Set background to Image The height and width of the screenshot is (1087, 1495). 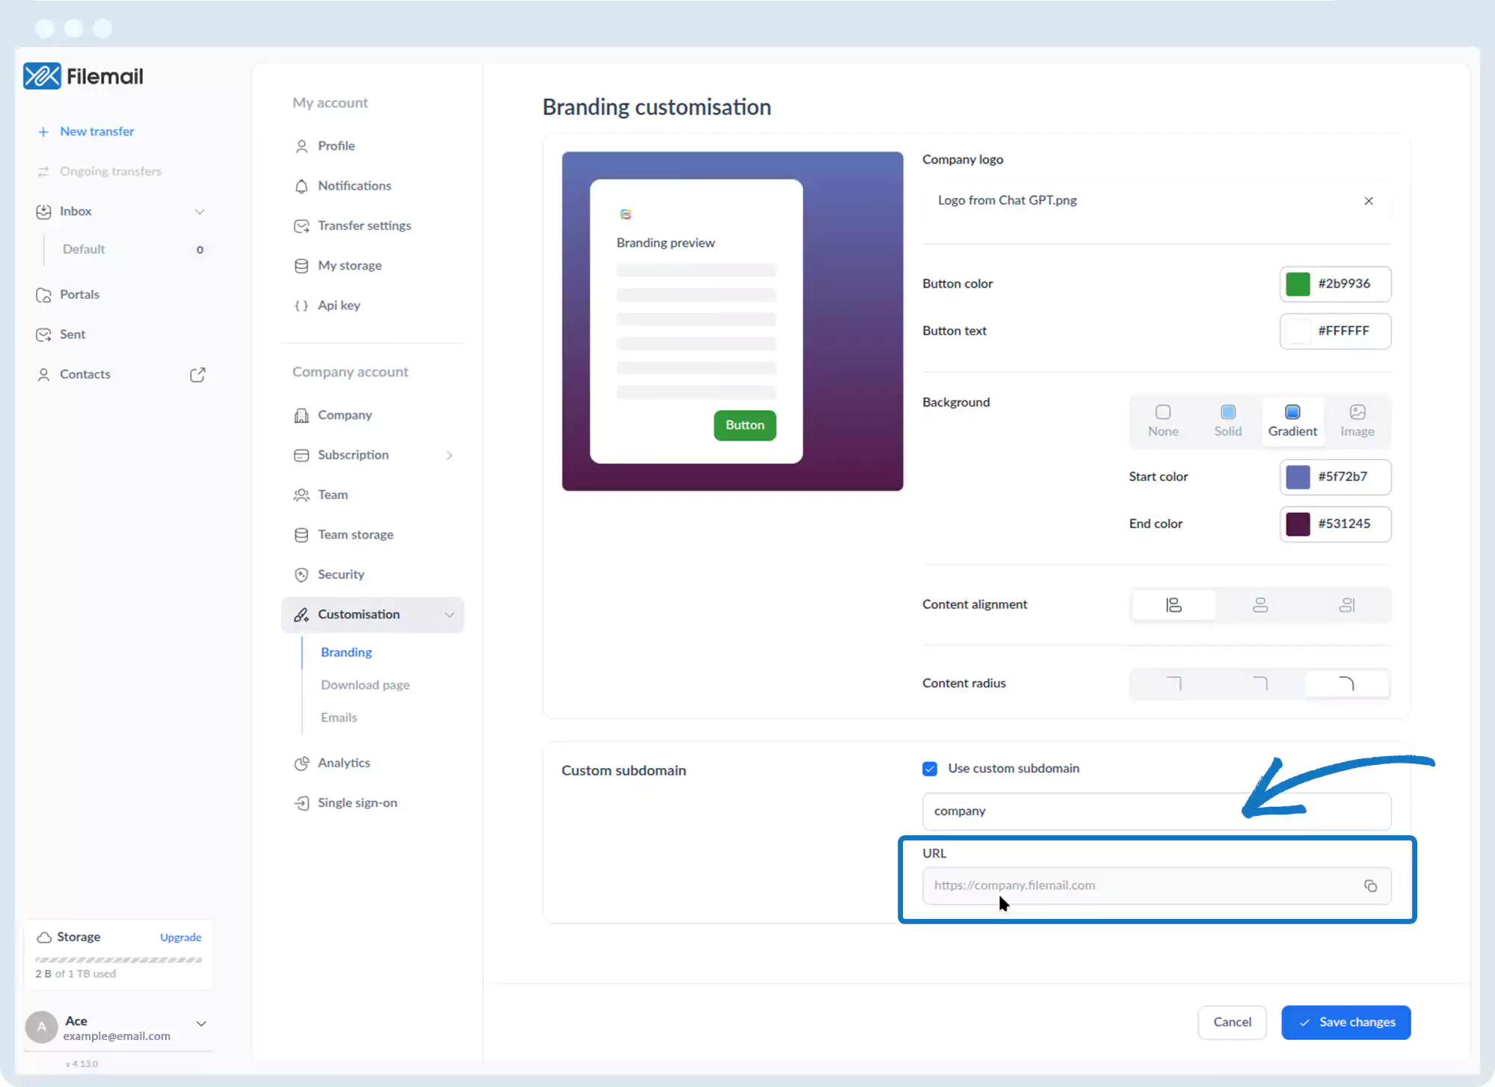coord(1357,421)
